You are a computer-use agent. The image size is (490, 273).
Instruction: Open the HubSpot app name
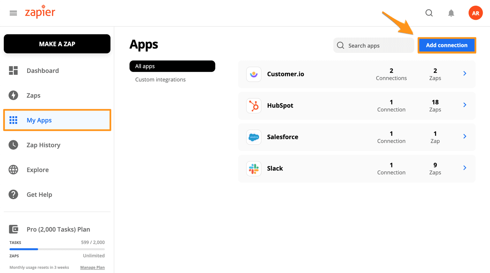(x=280, y=105)
